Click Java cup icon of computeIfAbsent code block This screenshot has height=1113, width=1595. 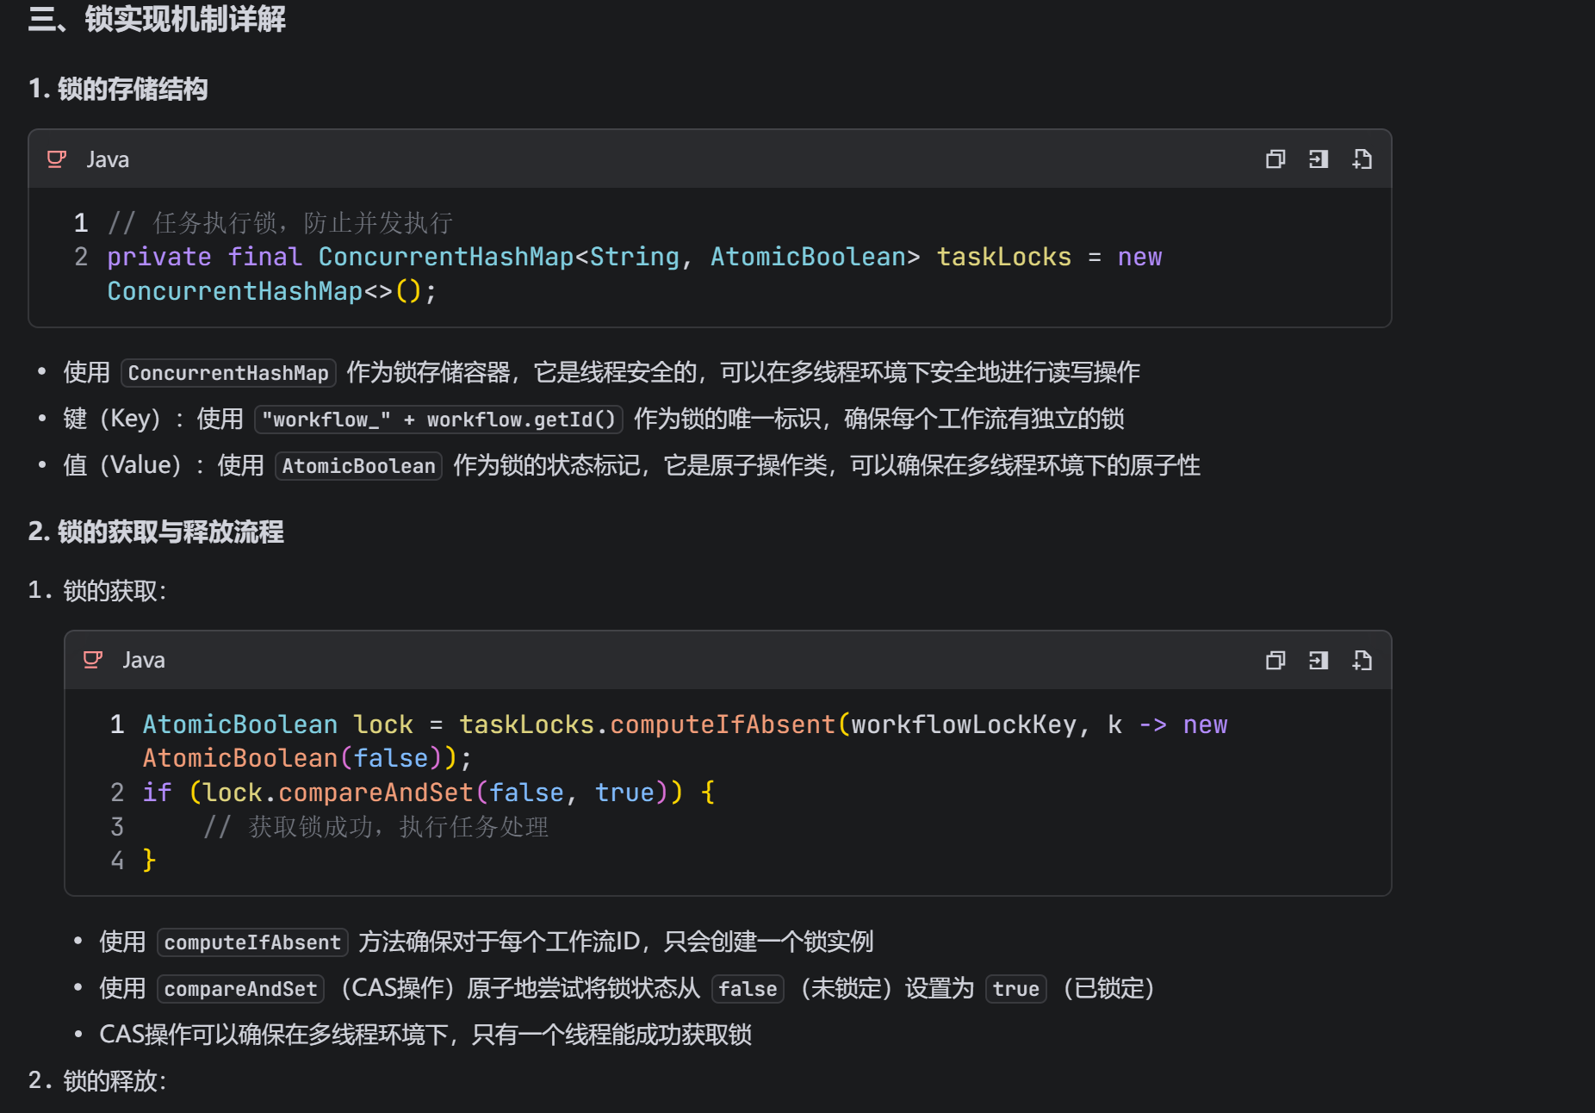click(93, 661)
